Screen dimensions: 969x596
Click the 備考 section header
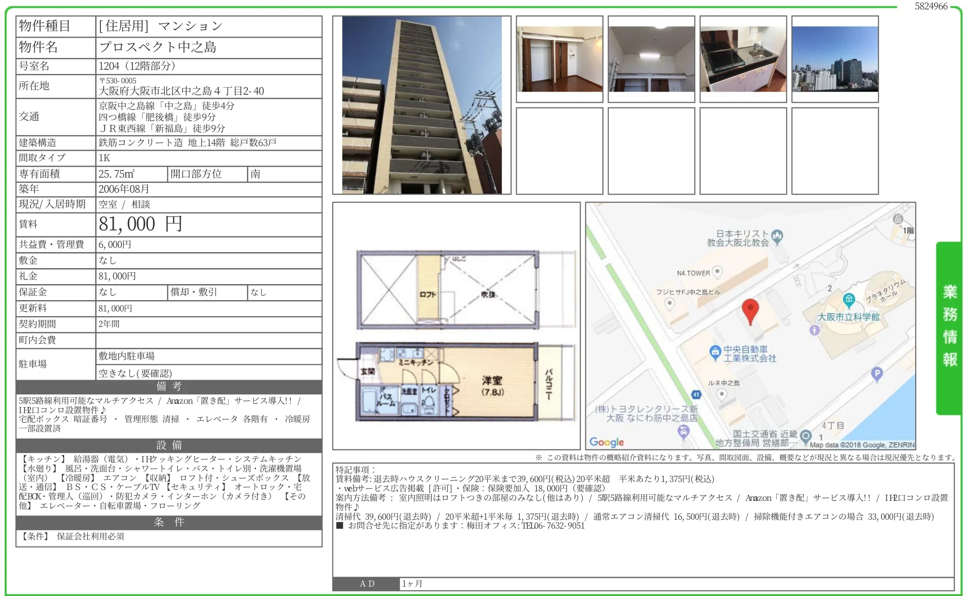(169, 387)
